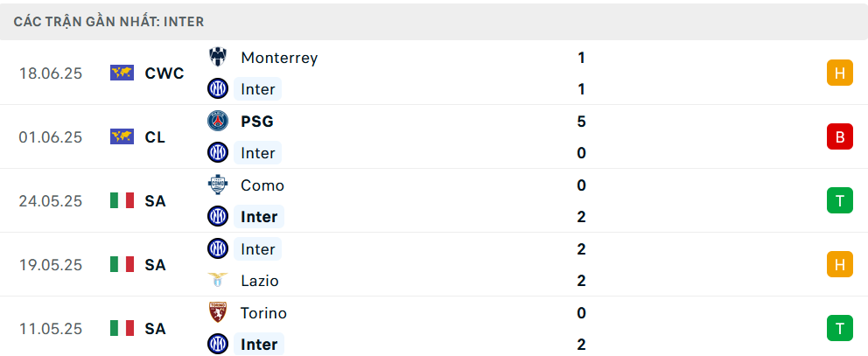This screenshot has width=868, height=356.
Task: Click the Como club crest icon
Action: click(x=218, y=185)
